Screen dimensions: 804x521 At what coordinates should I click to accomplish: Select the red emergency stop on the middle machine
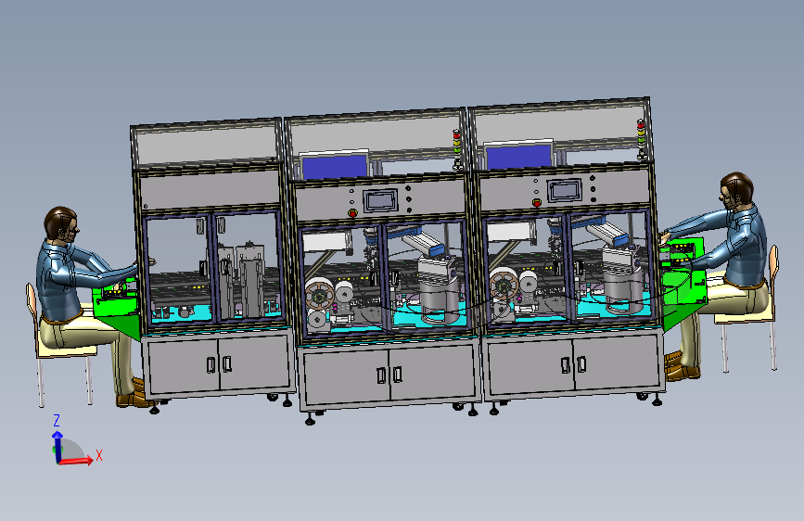point(352,213)
